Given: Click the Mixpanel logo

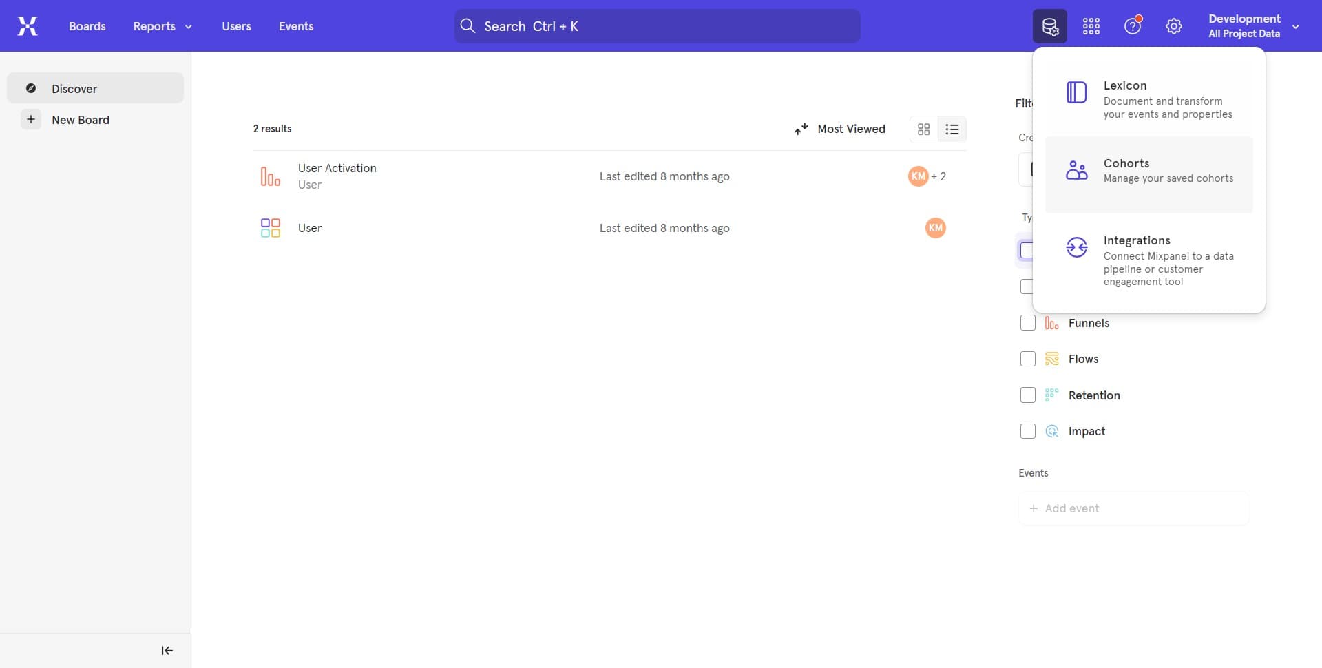Looking at the screenshot, I should [27, 25].
